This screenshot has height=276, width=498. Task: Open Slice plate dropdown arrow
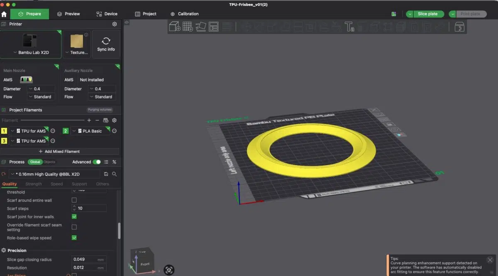point(410,14)
